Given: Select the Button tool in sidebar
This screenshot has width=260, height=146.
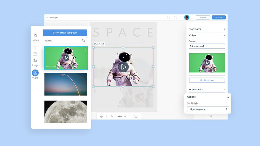Looking at the screenshot, I should point(35,37).
